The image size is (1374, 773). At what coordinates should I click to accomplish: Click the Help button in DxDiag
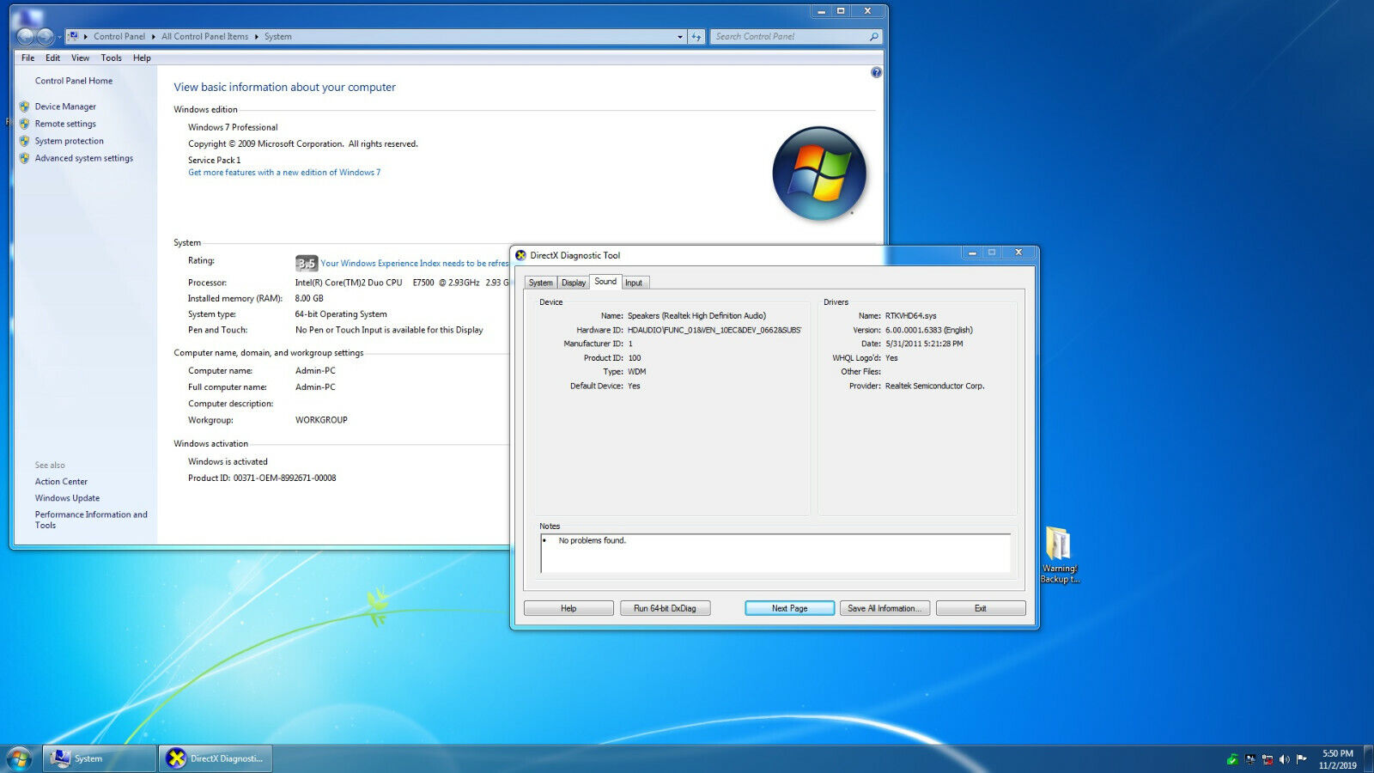point(568,608)
